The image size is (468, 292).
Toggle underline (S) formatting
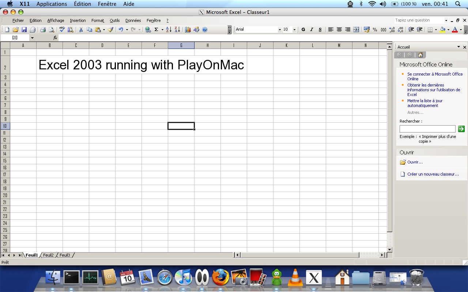tap(320, 30)
